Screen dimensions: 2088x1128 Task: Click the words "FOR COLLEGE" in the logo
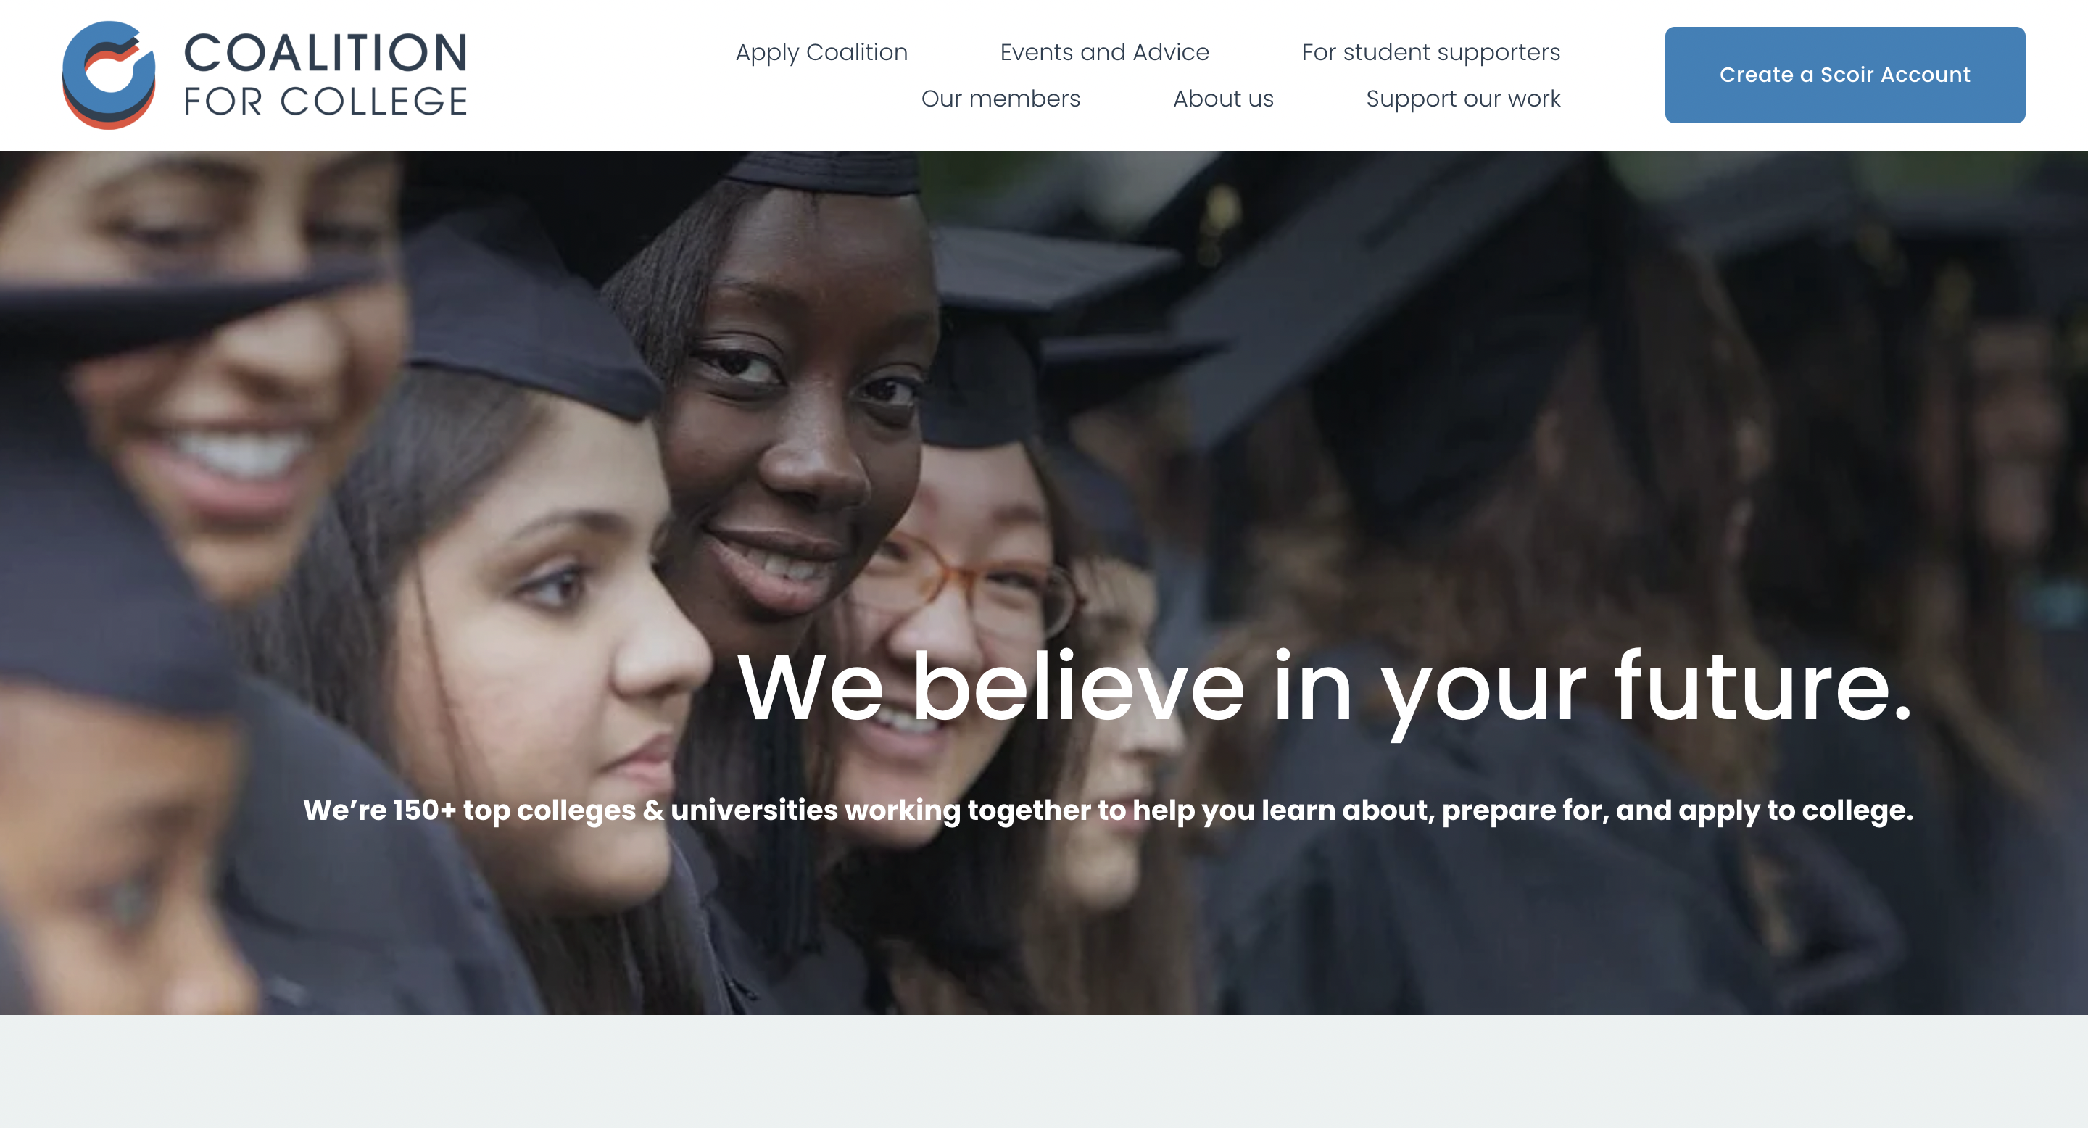[x=326, y=102]
